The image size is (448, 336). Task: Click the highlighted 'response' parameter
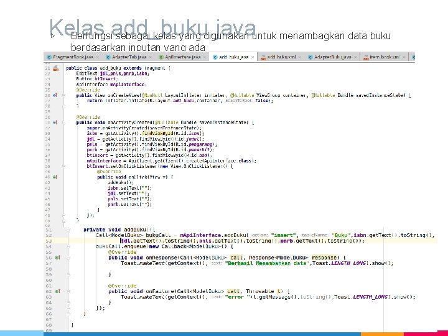point(324,258)
